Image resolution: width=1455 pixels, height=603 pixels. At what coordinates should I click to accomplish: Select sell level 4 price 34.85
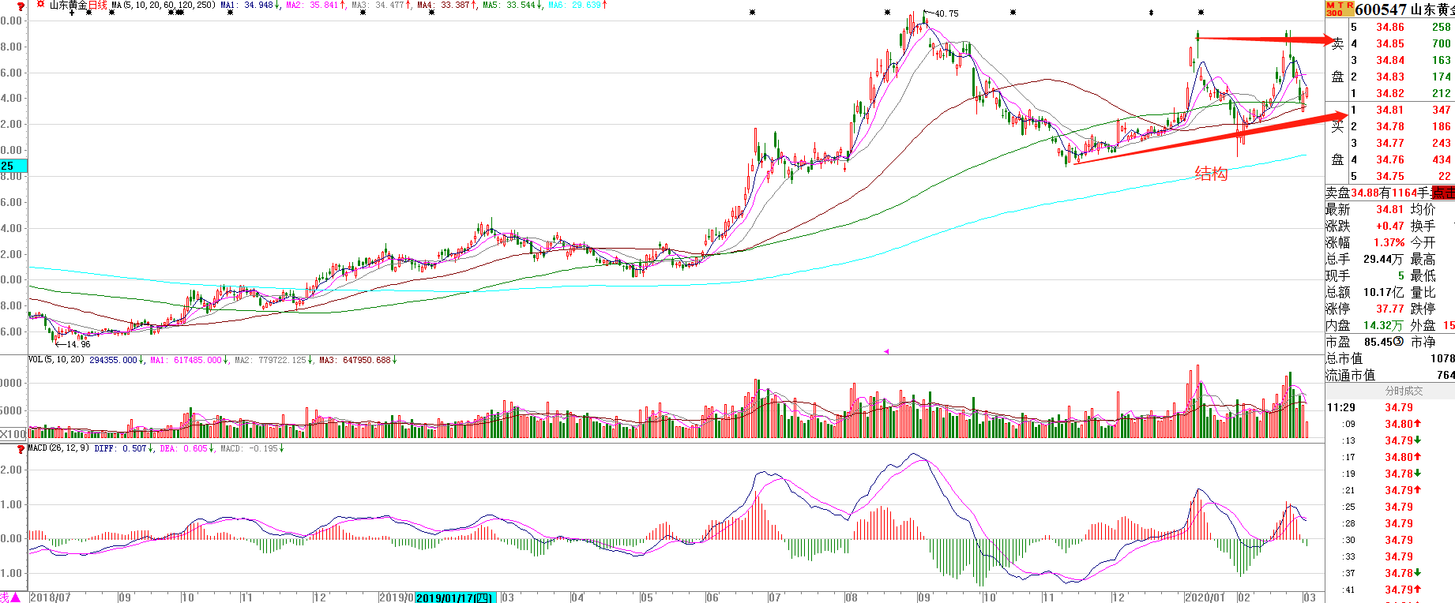[1390, 43]
